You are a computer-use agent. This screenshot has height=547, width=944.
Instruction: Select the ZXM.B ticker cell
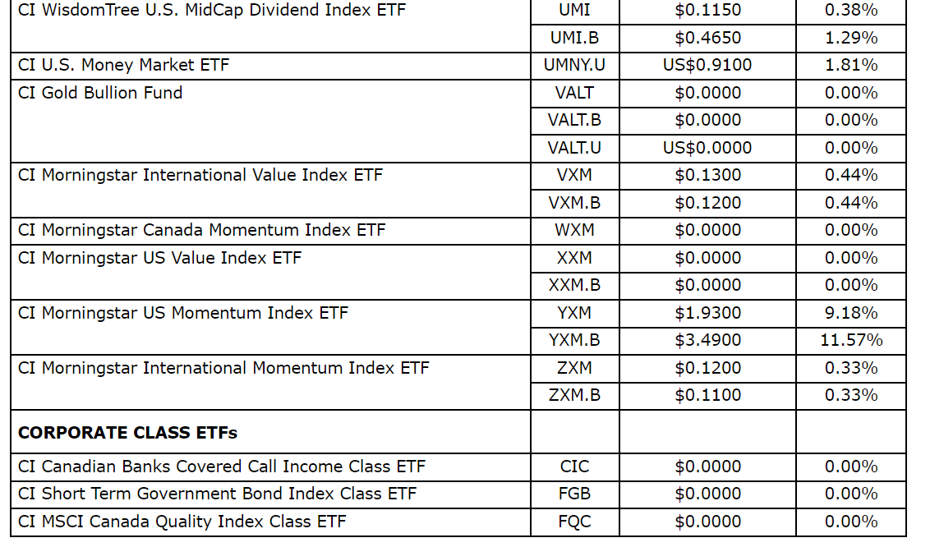574,395
